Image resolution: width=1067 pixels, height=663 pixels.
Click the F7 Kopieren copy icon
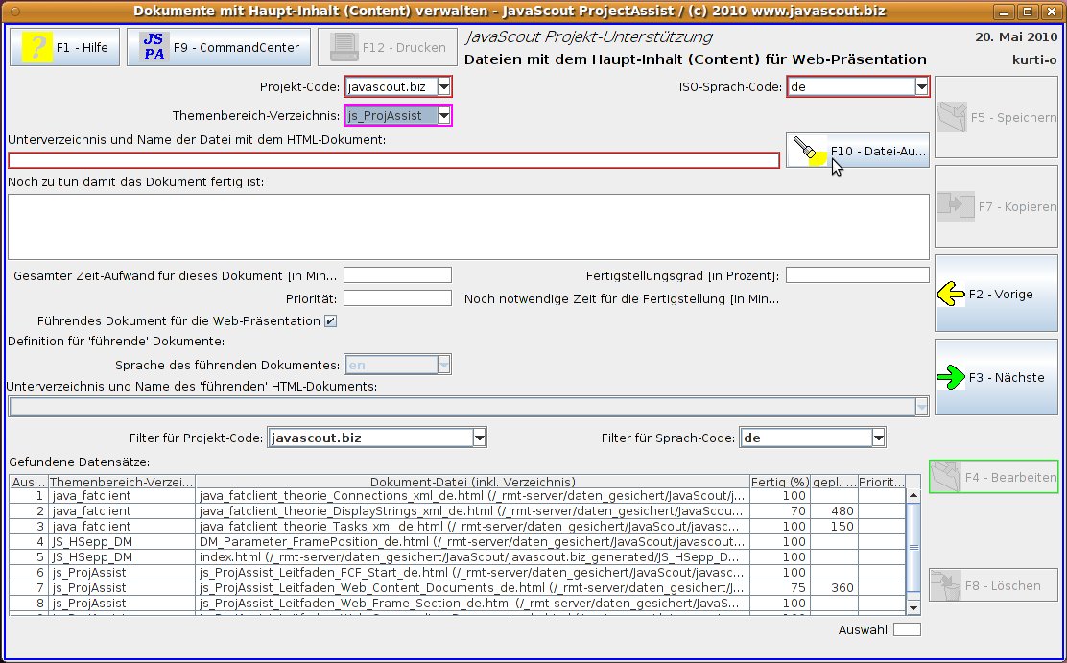click(956, 206)
